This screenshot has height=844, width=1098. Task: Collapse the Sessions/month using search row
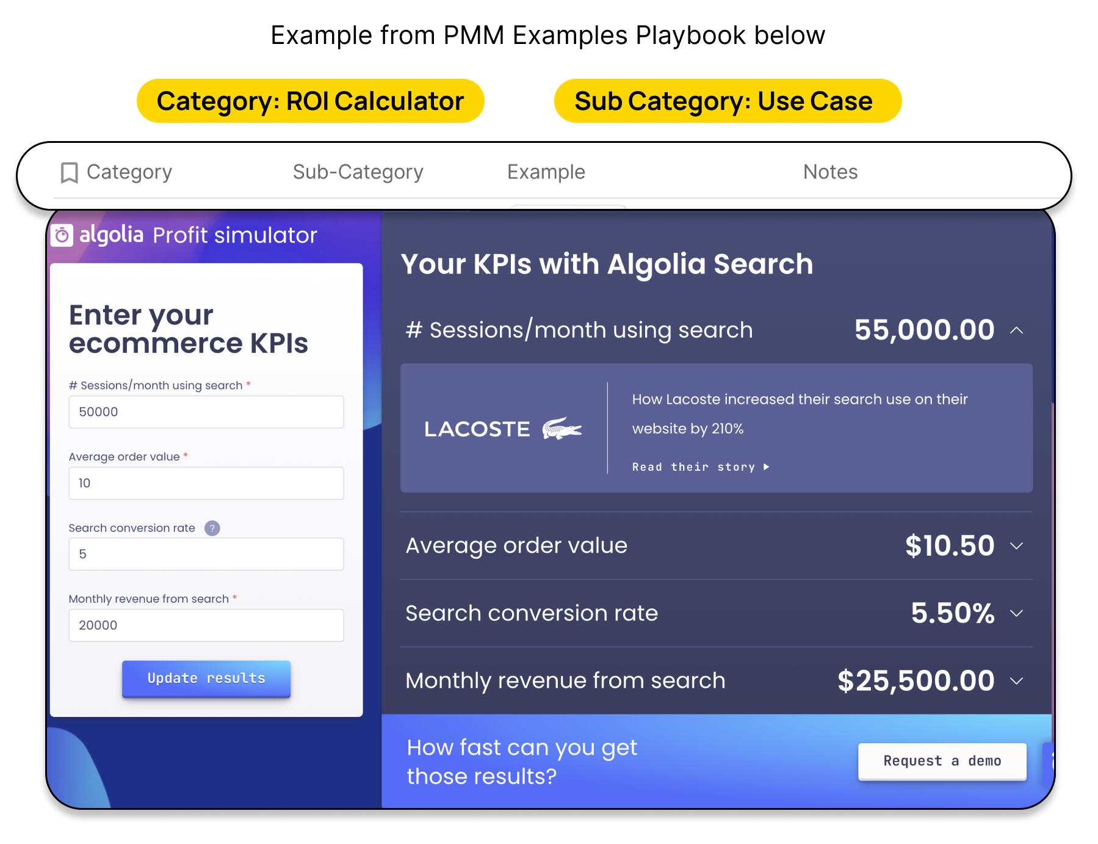pos(1016,330)
